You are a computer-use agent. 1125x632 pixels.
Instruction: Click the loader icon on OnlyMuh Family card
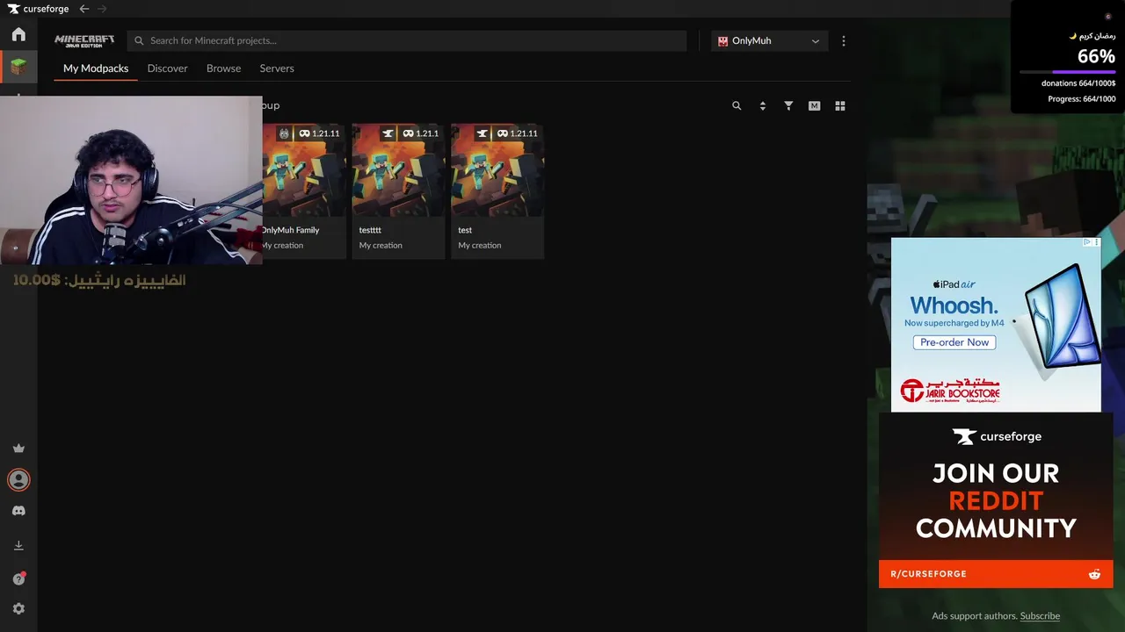284,133
